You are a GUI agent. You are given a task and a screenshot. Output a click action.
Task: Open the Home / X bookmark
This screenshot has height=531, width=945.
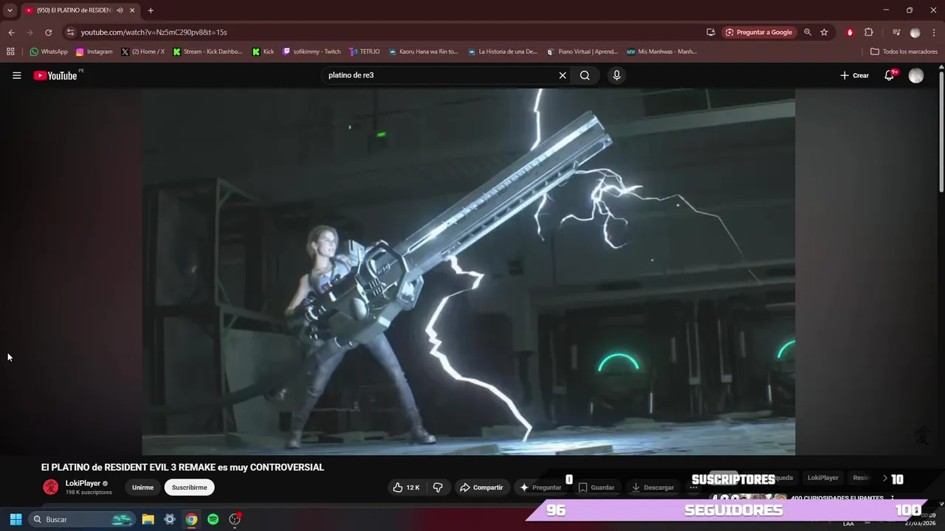pos(142,52)
